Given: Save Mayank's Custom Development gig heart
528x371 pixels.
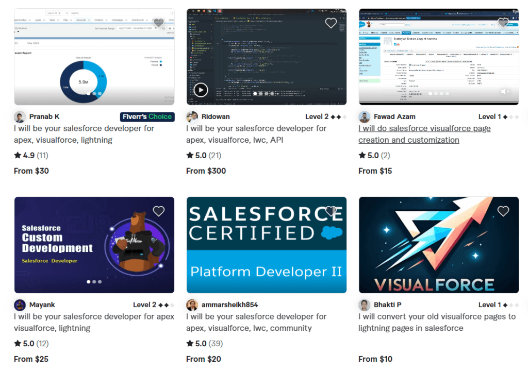Looking at the screenshot, I should [x=159, y=211].
